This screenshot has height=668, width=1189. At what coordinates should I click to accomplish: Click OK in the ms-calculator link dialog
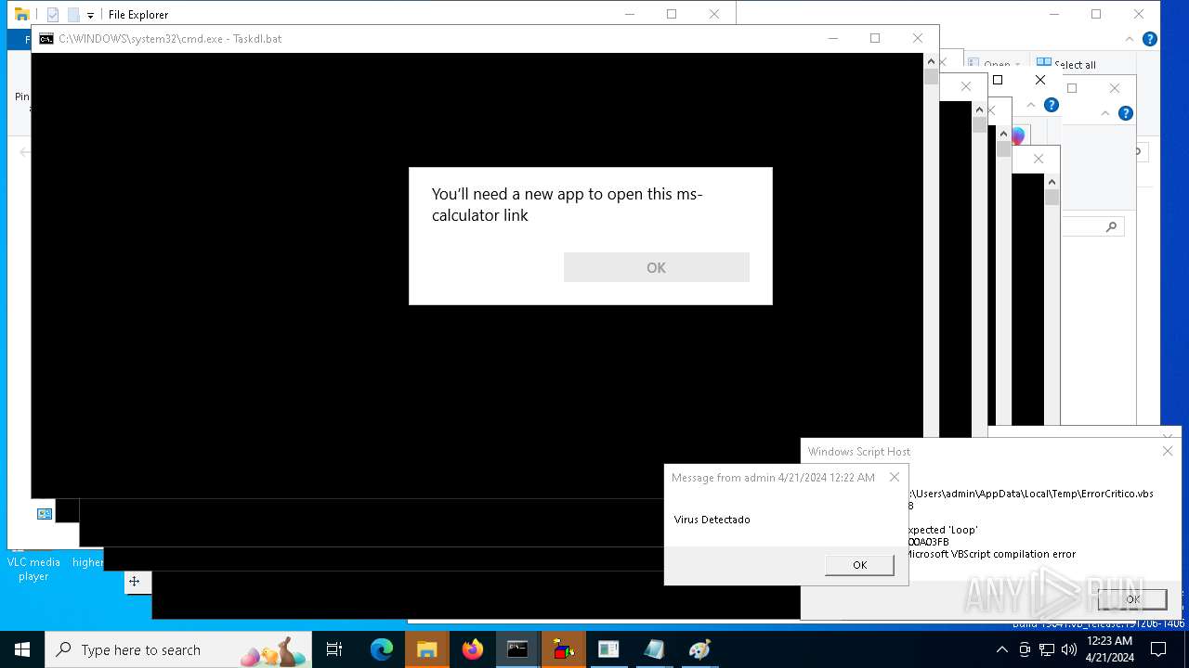click(x=656, y=267)
